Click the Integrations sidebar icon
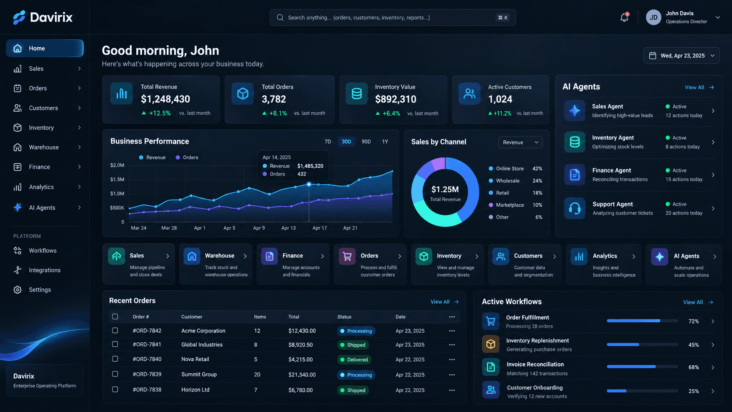This screenshot has height=412, width=732. [x=18, y=270]
